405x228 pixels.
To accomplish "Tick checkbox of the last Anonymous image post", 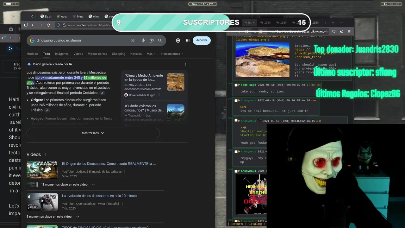I will (x=236, y=171).
